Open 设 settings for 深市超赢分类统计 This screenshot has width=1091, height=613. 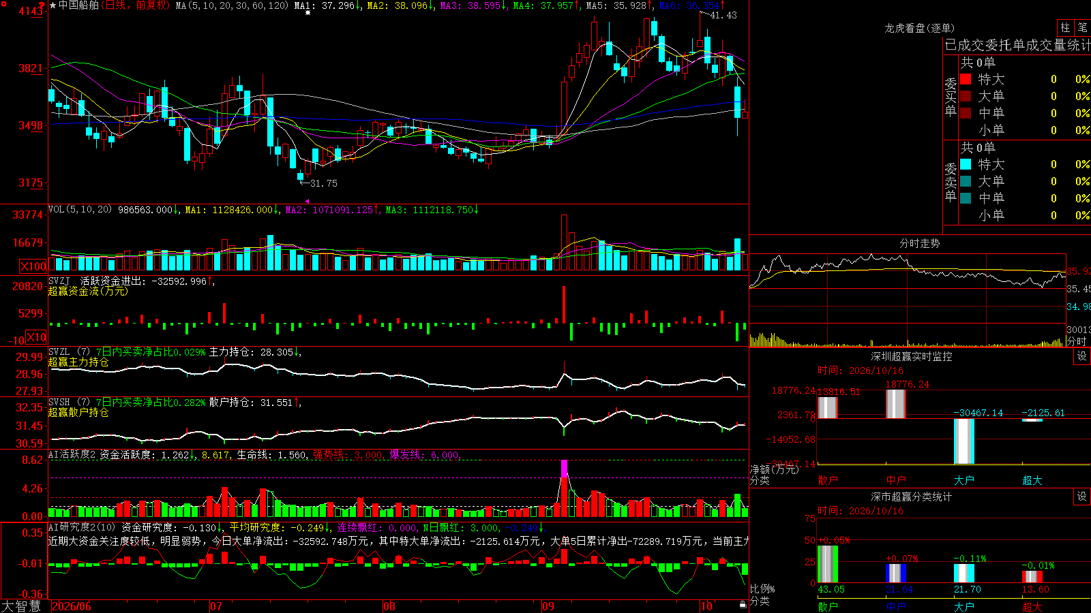(1082, 497)
